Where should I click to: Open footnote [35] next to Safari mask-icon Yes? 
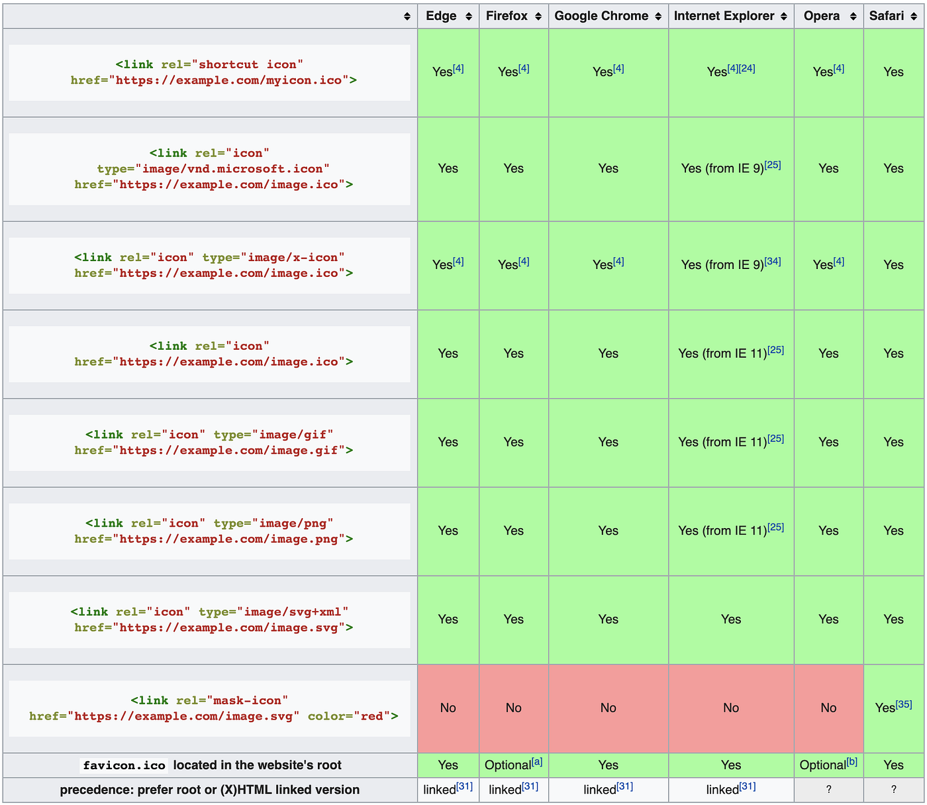click(904, 704)
